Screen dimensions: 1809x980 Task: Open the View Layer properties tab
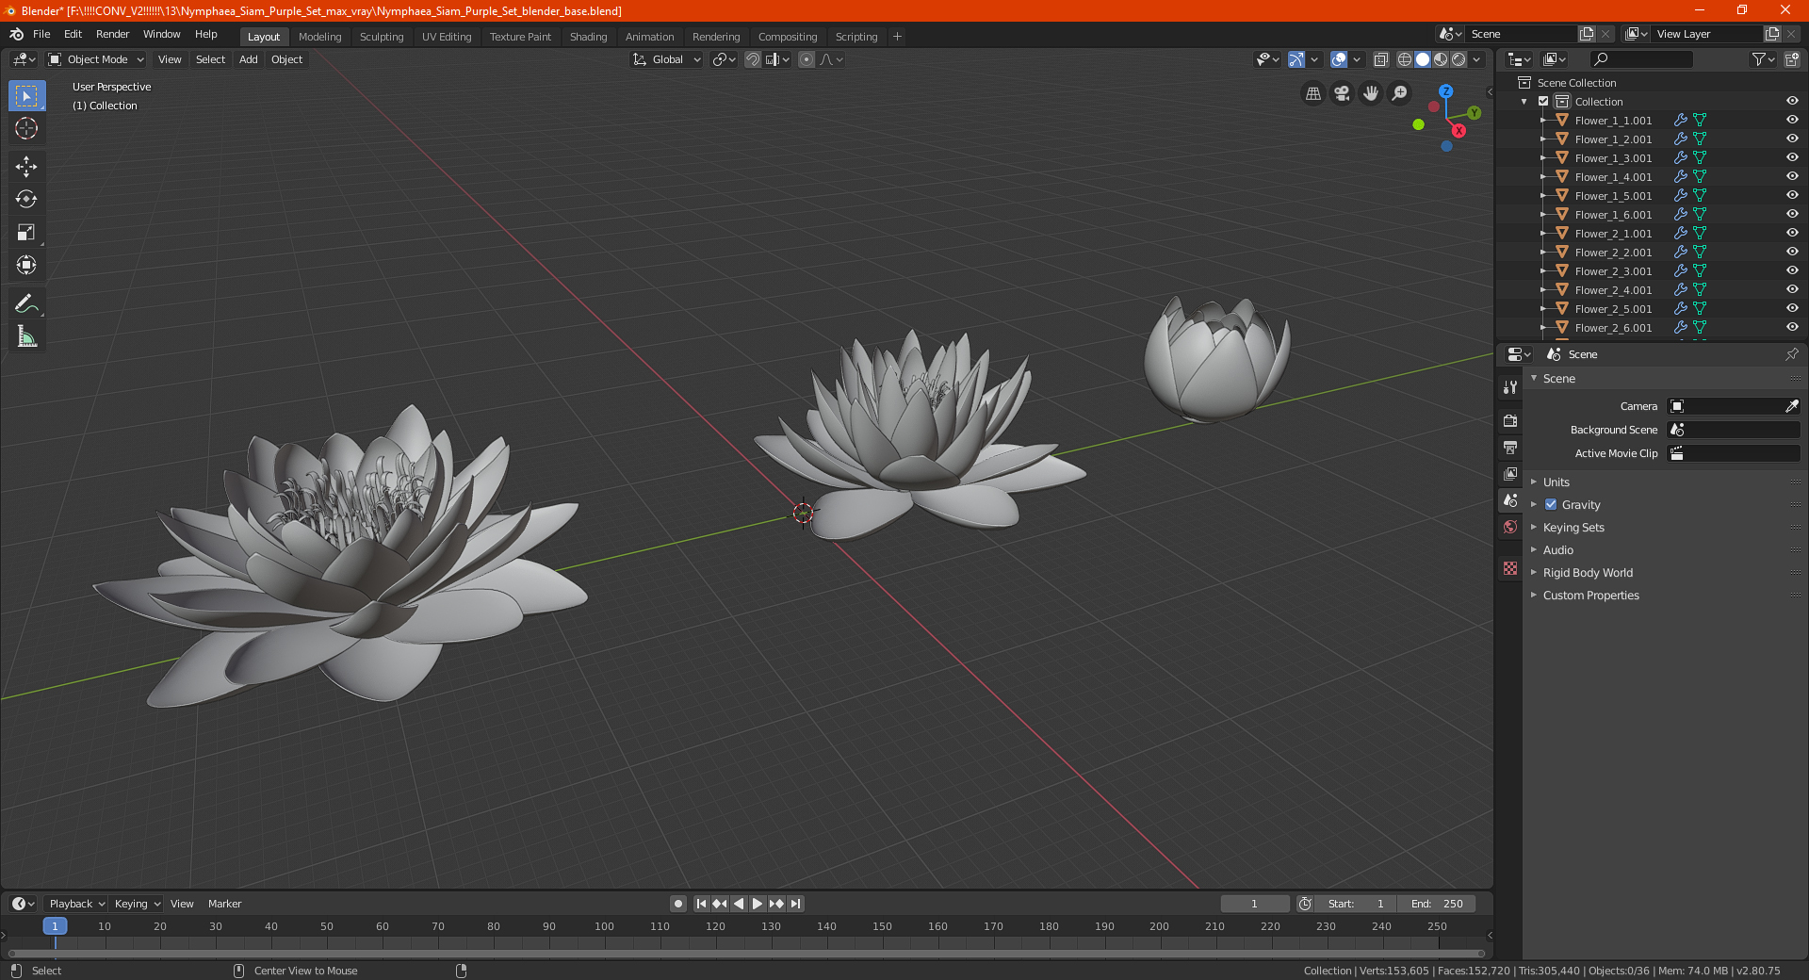click(x=1510, y=473)
